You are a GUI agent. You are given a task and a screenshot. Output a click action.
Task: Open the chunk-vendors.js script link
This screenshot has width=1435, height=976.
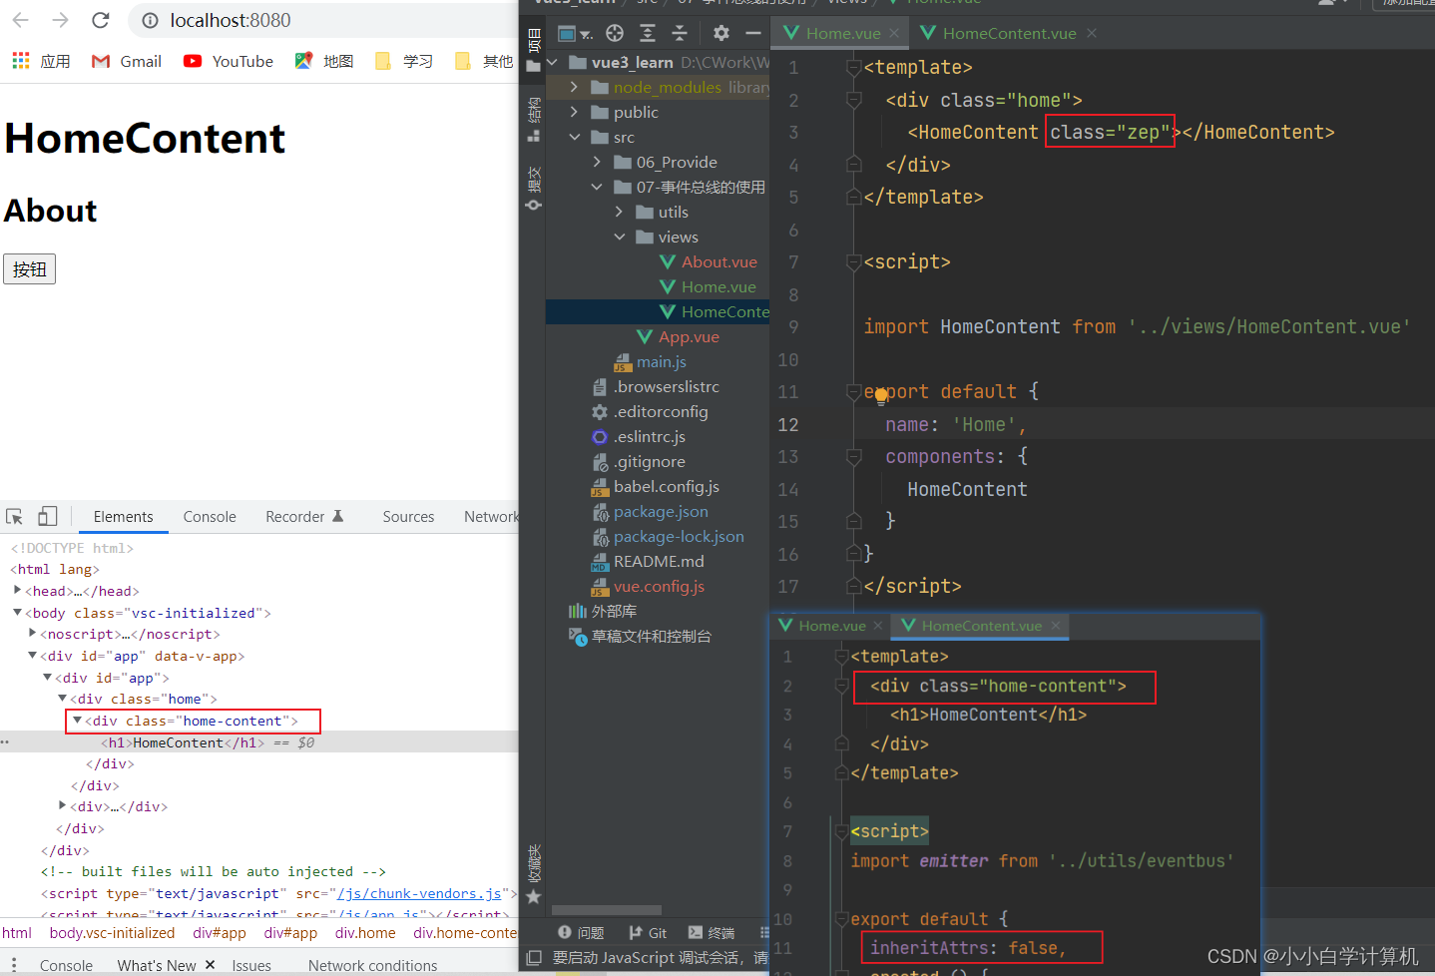[x=419, y=893]
